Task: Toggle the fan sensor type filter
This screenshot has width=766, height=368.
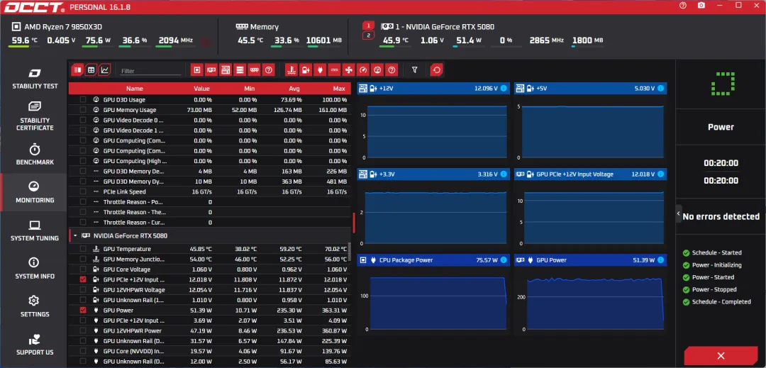Action: pos(349,70)
